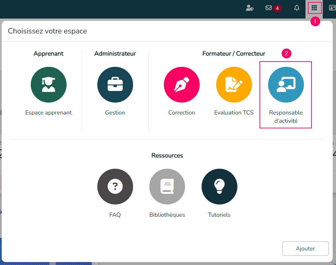
Task: Open the Responsable d'activité space
Action: (x=285, y=85)
